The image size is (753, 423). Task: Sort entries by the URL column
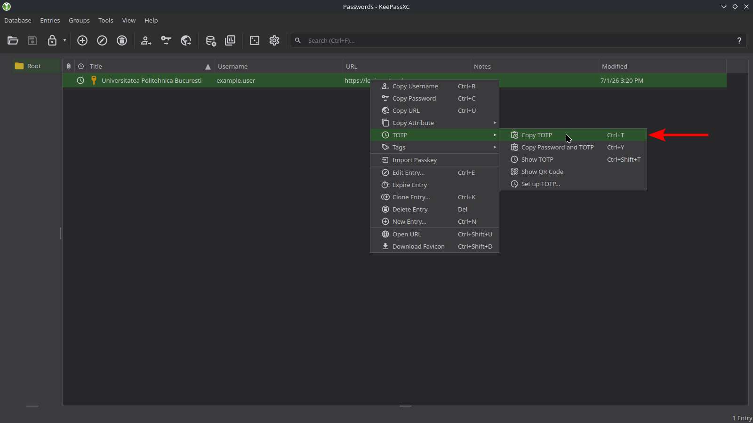coord(407,66)
